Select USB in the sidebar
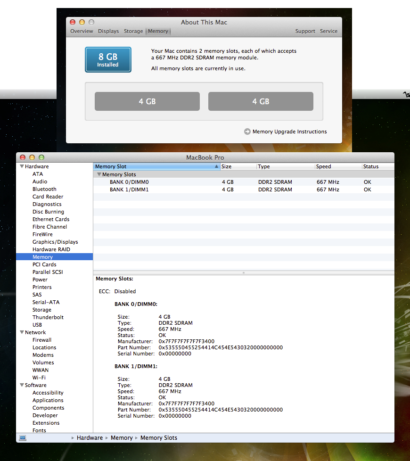The width and height of the screenshot is (410, 461). click(x=37, y=325)
